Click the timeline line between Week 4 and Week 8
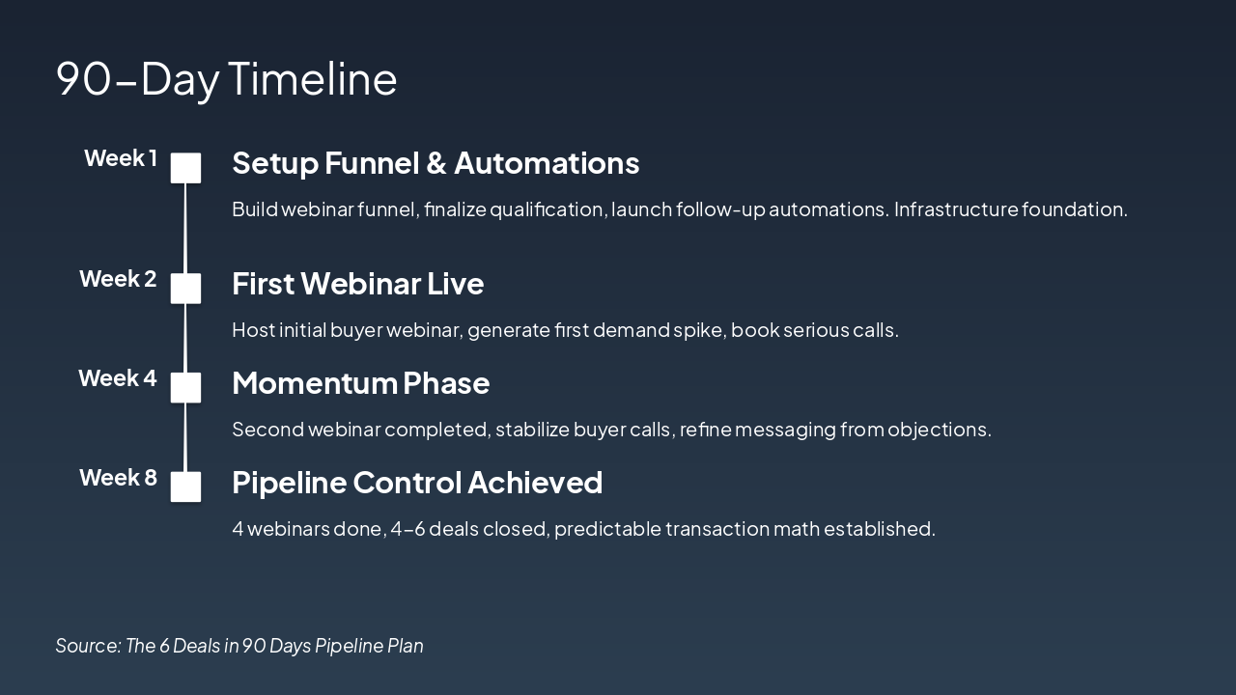Viewport: 1236px width, 695px height. 185,436
